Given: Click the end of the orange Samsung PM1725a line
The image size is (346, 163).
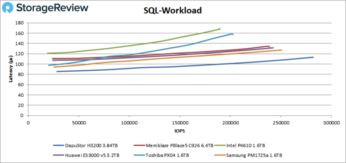Looking at the screenshot, I should (x=281, y=50).
